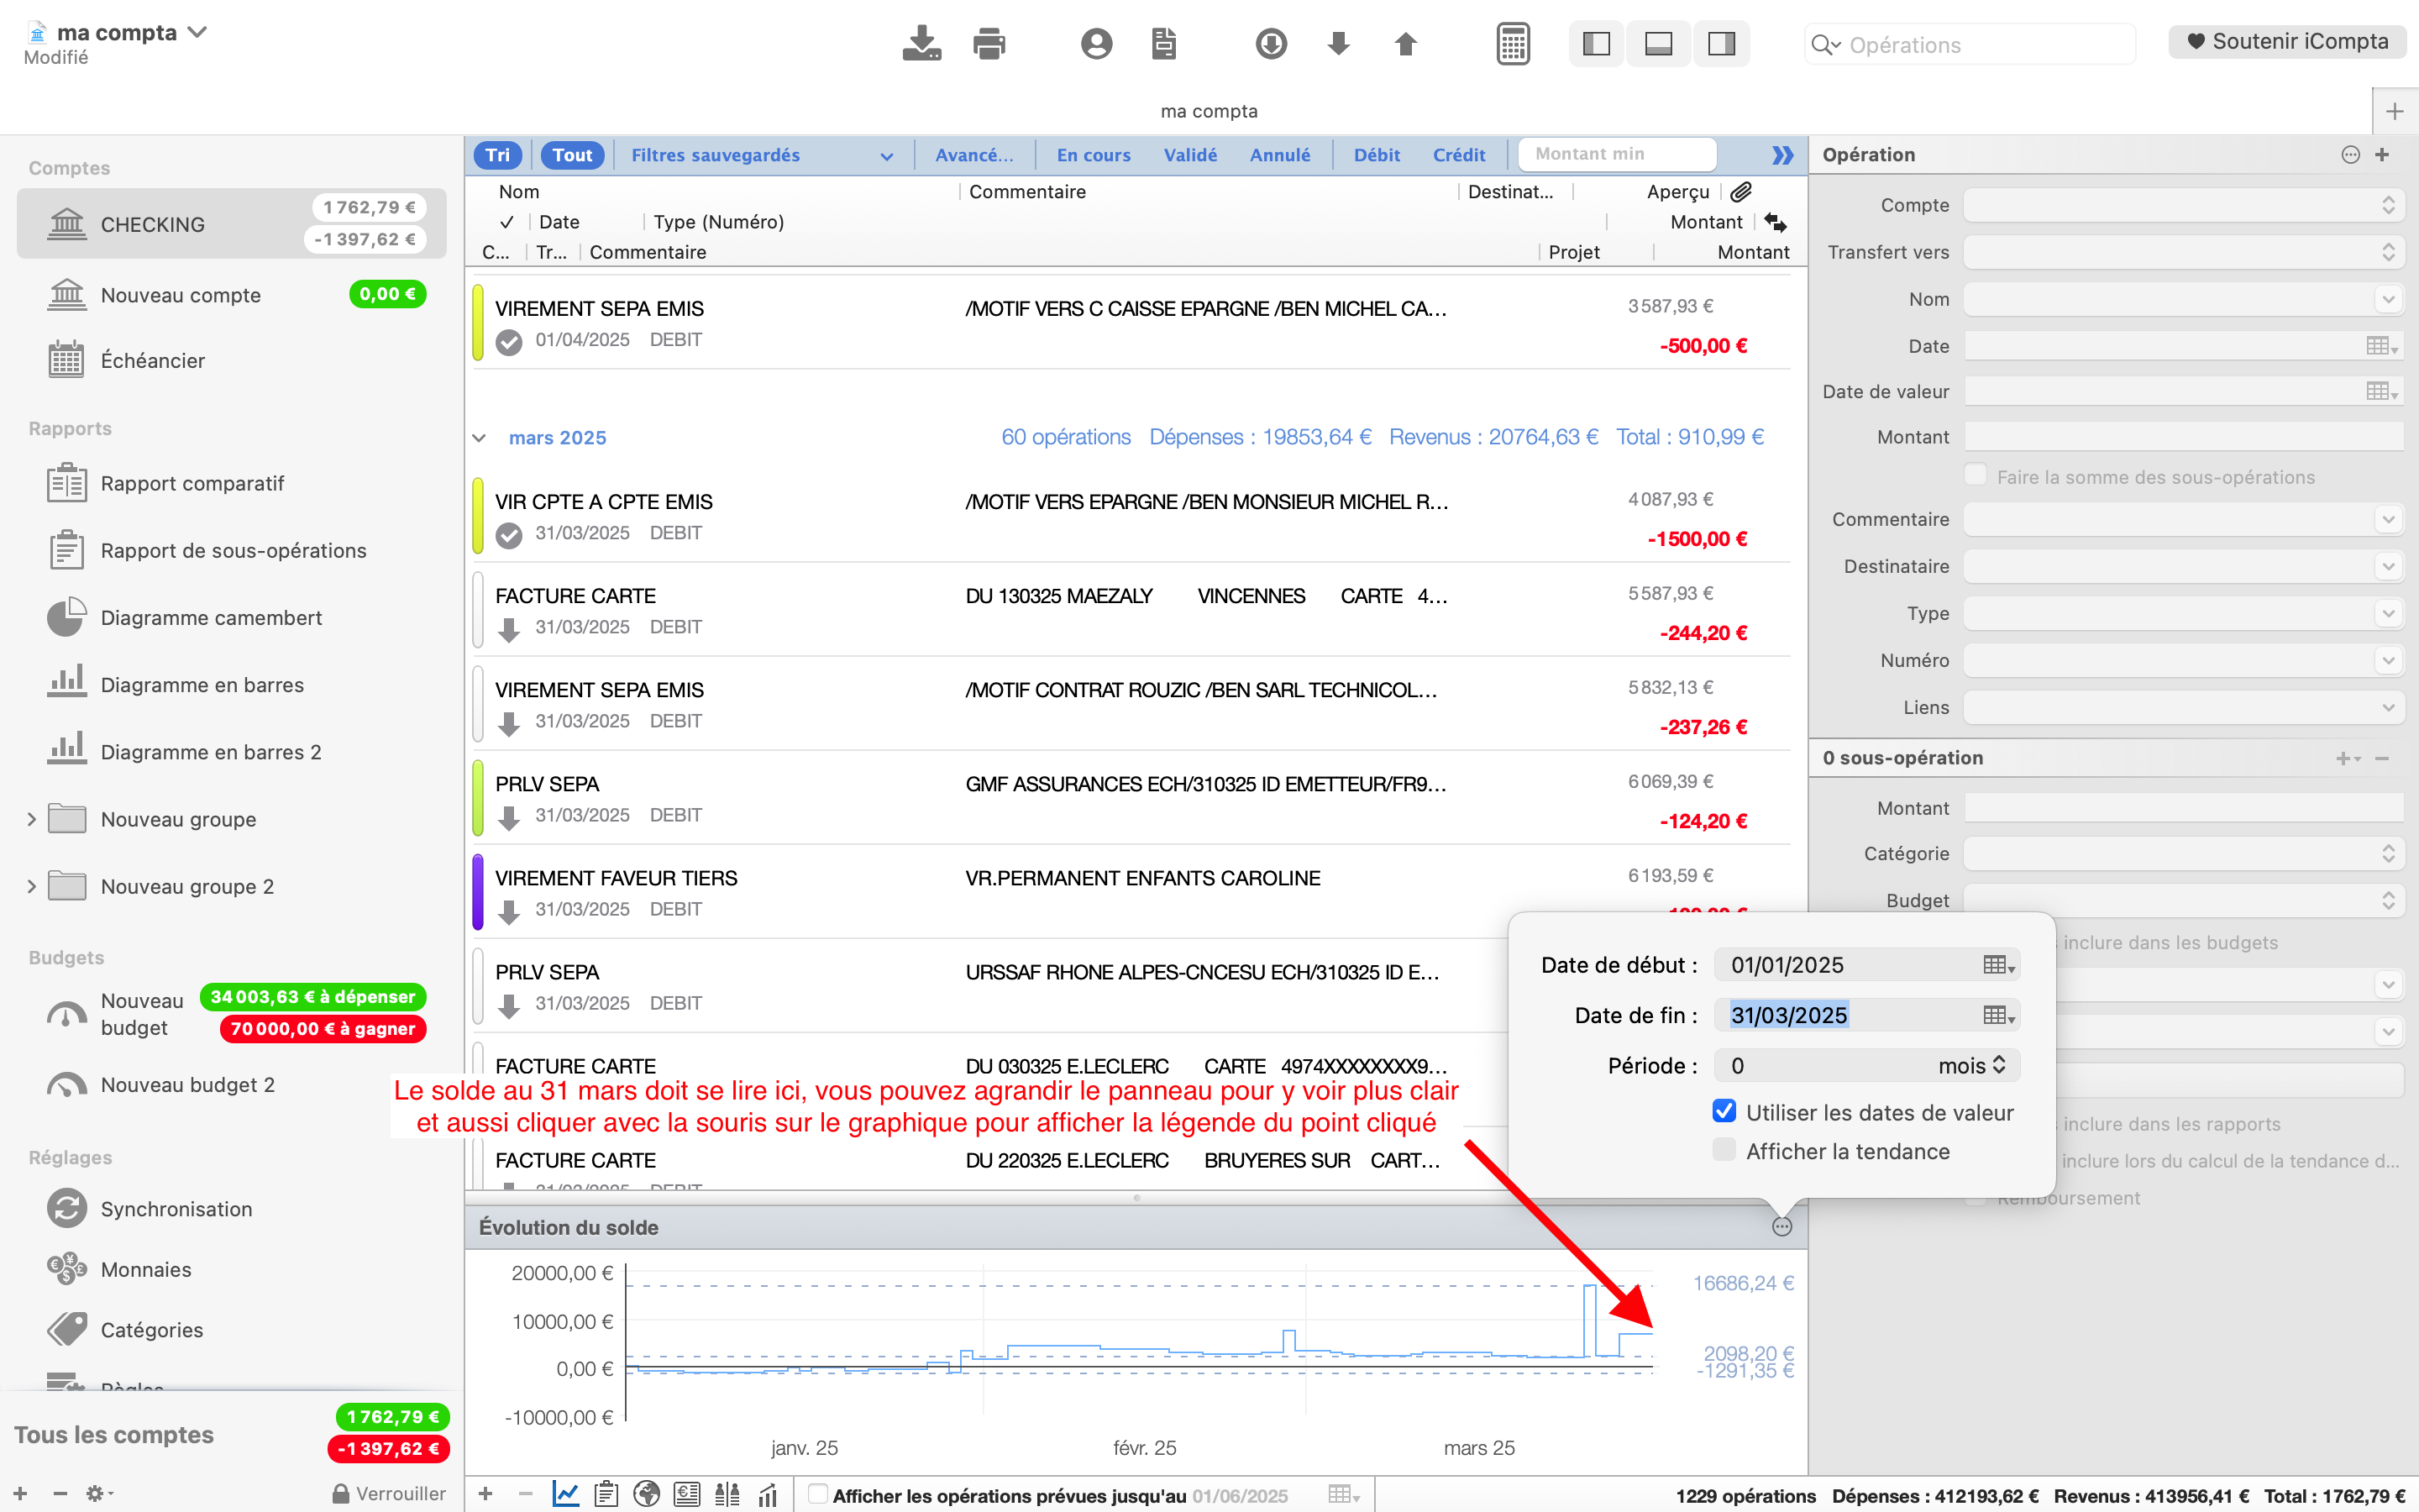
Task: Click the yellow color tag on VIREMENT SEPA EMIS 01/04
Action: tap(478, 322)
